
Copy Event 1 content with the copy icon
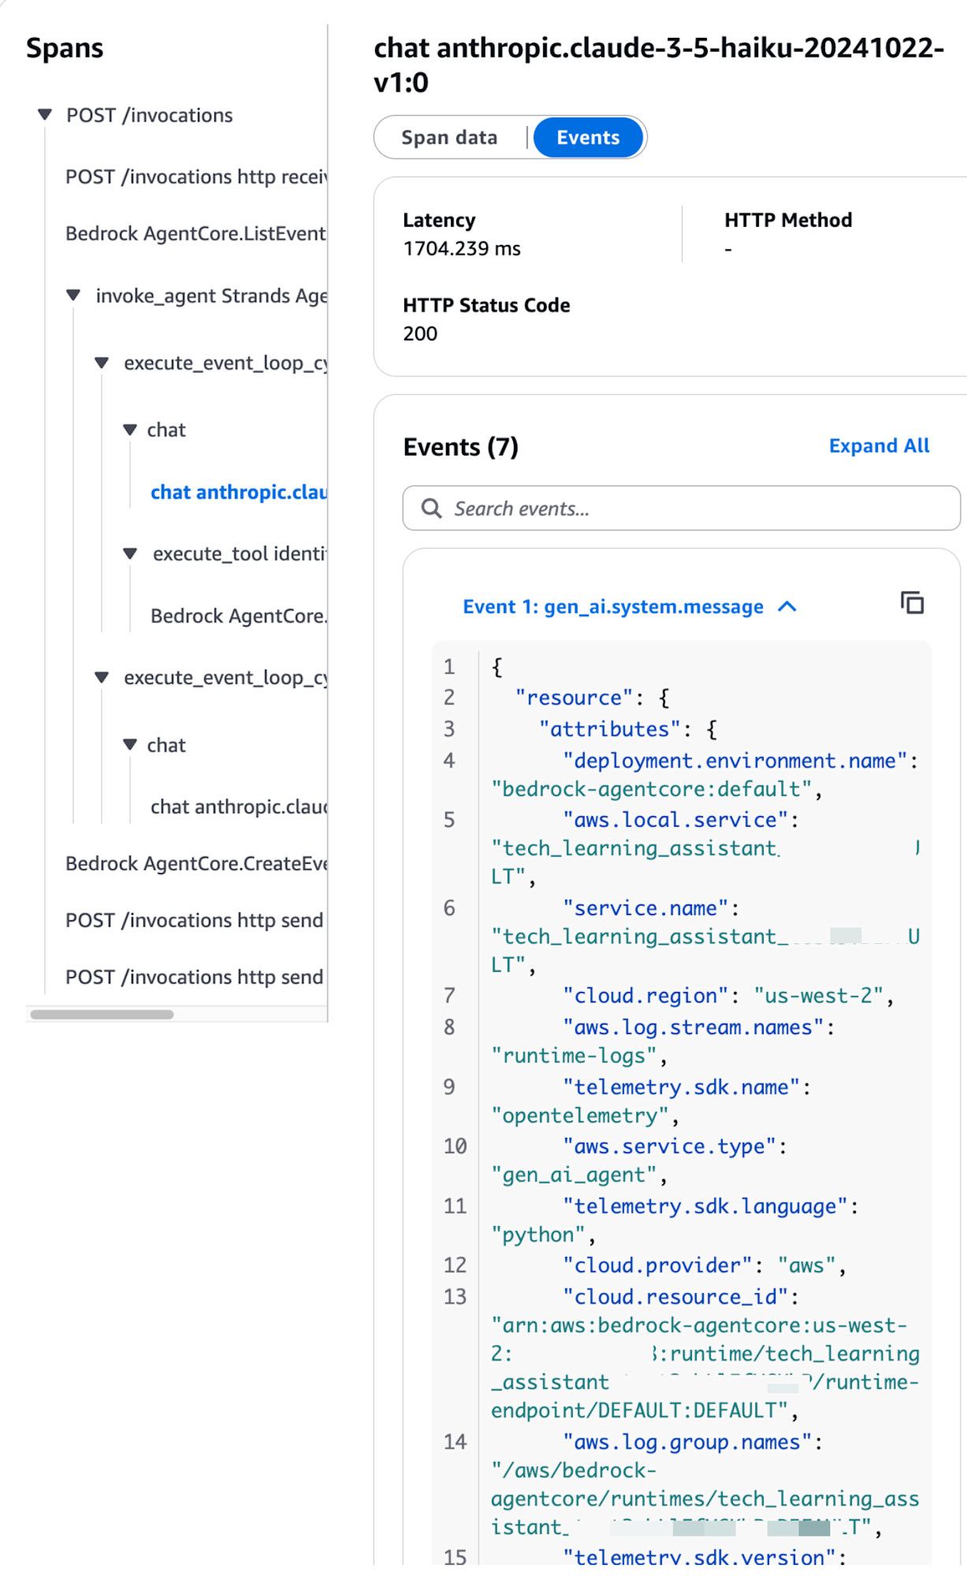click(912, 604)
